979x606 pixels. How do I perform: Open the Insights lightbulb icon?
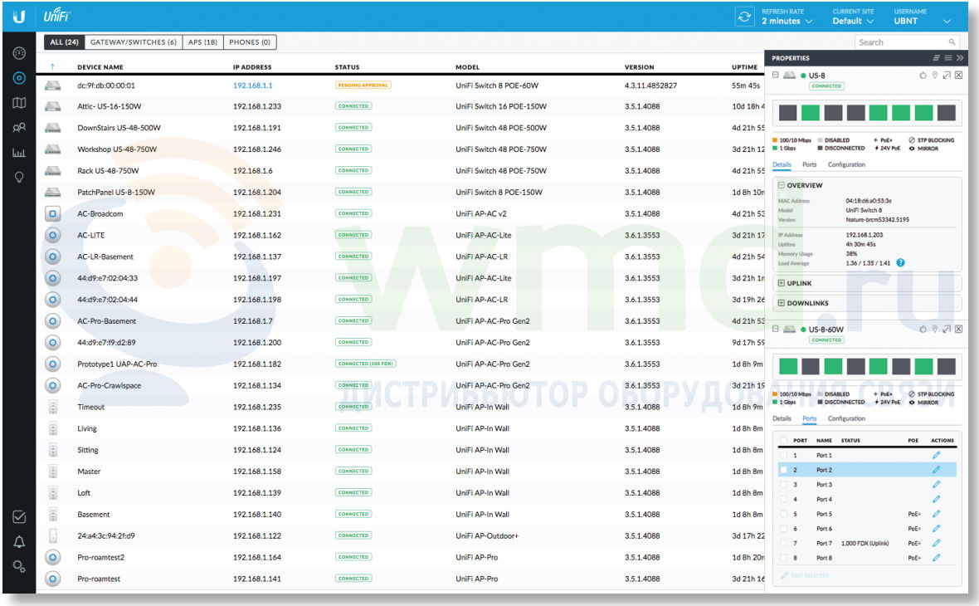pos(19,178)
